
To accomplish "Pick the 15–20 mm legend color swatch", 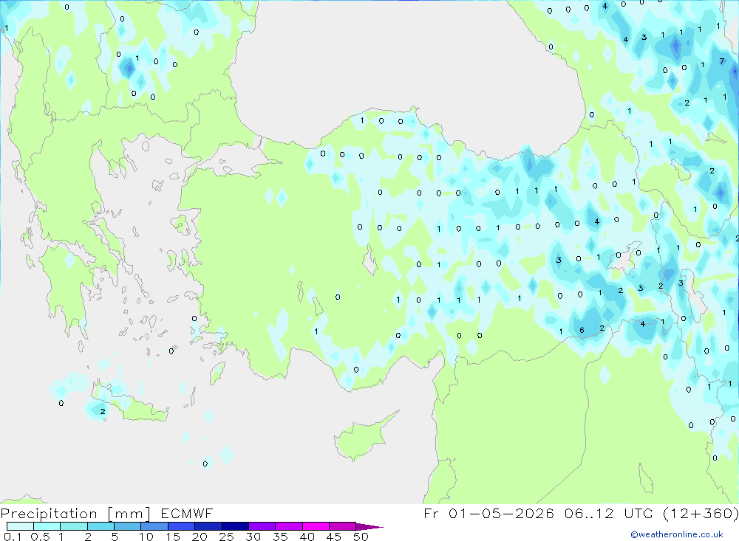I will coord(181,526).
